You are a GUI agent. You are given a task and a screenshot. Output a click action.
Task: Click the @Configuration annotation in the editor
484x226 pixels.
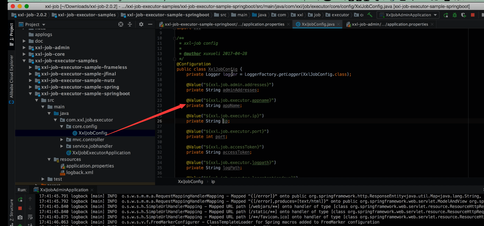pyautogui.click(x=194, y=64)
